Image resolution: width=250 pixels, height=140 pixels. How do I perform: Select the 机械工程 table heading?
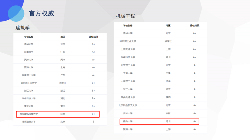(125, 16)
